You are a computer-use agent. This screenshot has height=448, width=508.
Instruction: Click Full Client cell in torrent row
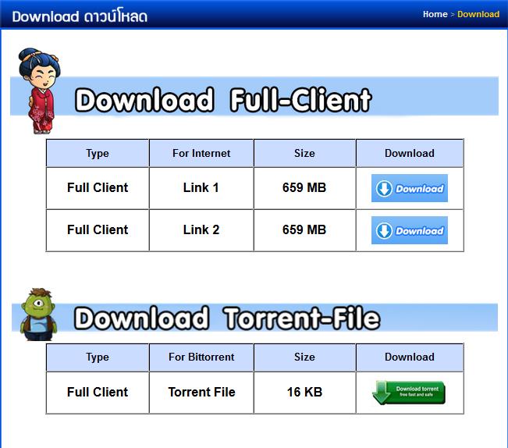point(98,393)
